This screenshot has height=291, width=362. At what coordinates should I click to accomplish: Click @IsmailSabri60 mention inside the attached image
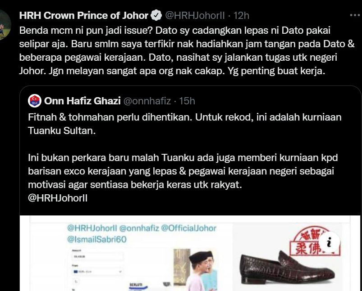tap(97, 239)
